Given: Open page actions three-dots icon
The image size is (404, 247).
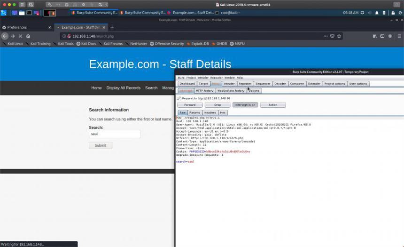Looking at the screenshot, I should coord(326,36).
